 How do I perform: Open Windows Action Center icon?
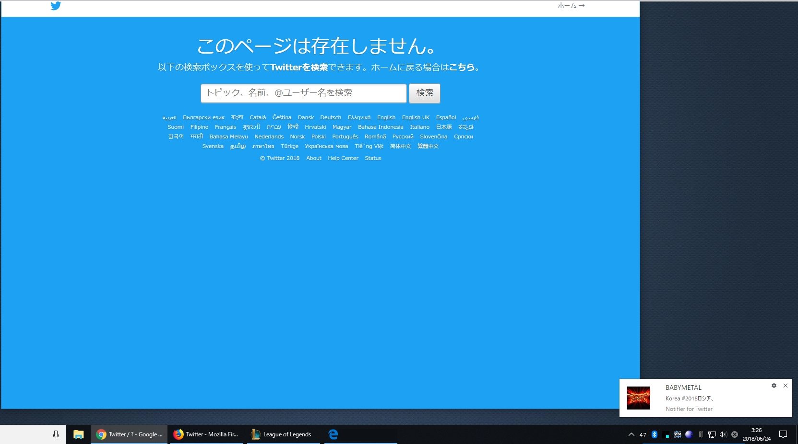[783, 434]
